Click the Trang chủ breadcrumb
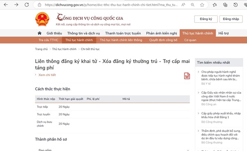The width and height of the screenshot is (247, 151). coord(41,49)
